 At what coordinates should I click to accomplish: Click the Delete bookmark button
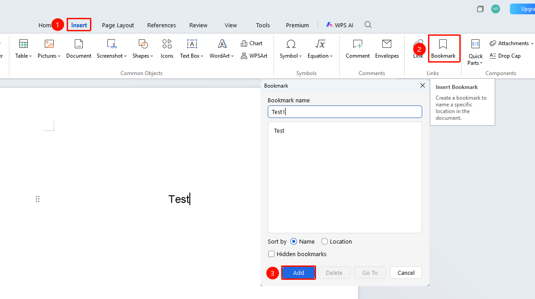(334, 273)
